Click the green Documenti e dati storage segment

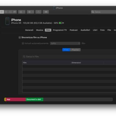[34, 100]
